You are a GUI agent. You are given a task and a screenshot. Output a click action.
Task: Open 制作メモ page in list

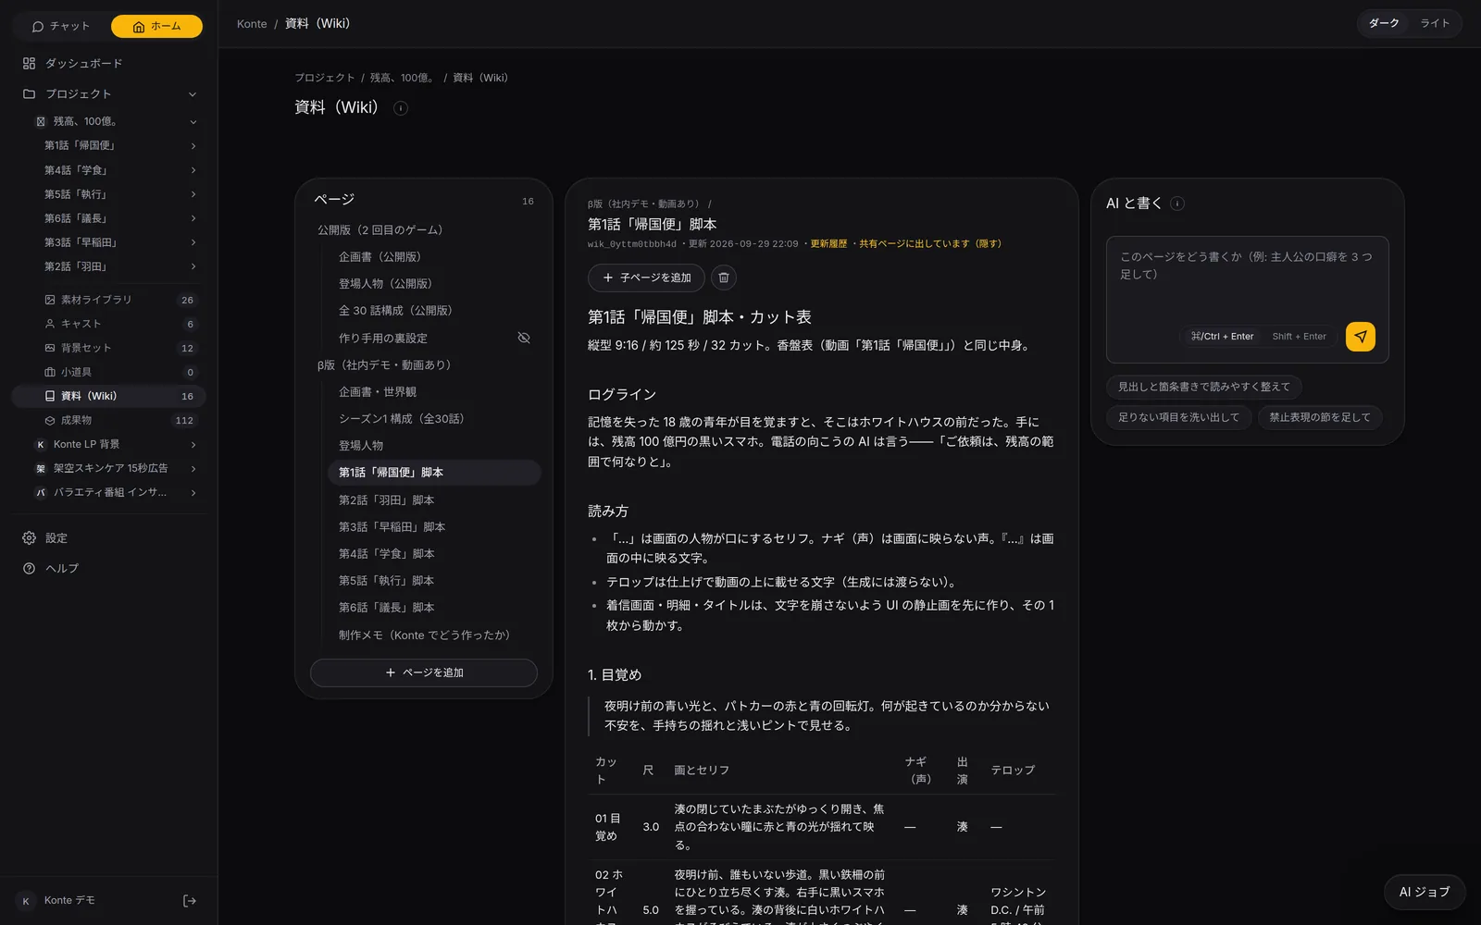[x=434, y=635]
